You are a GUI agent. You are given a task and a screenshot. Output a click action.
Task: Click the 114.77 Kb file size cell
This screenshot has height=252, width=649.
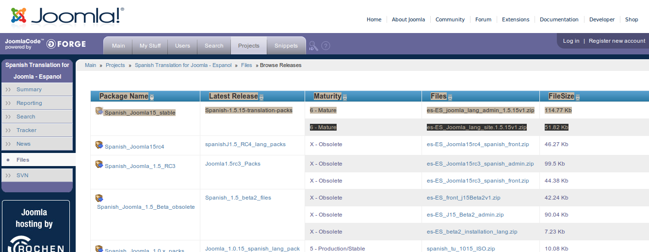click(x=558, y=110)
